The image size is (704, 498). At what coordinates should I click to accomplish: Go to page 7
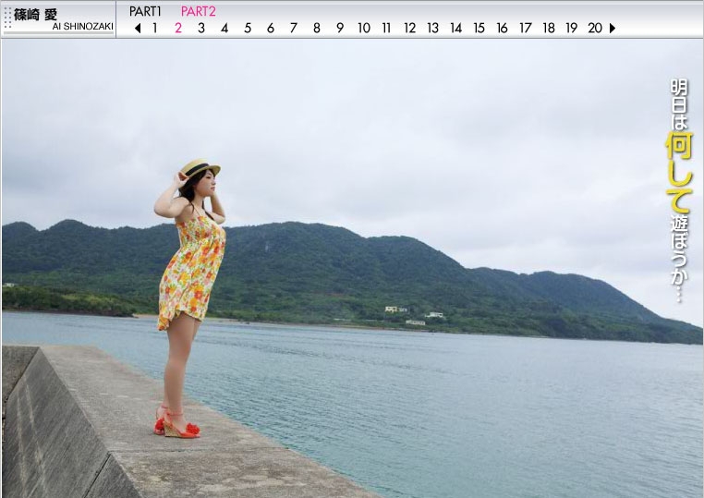coord(294,29)
